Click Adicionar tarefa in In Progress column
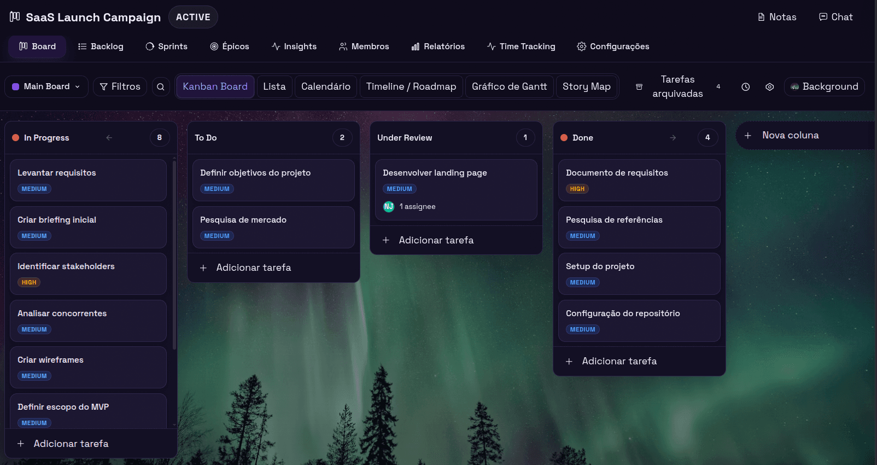This screenshot has width=877, height=465. [91, 444]
